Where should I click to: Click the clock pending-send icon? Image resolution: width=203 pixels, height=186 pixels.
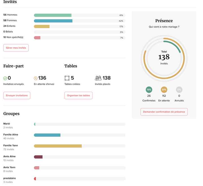point(36,78)
